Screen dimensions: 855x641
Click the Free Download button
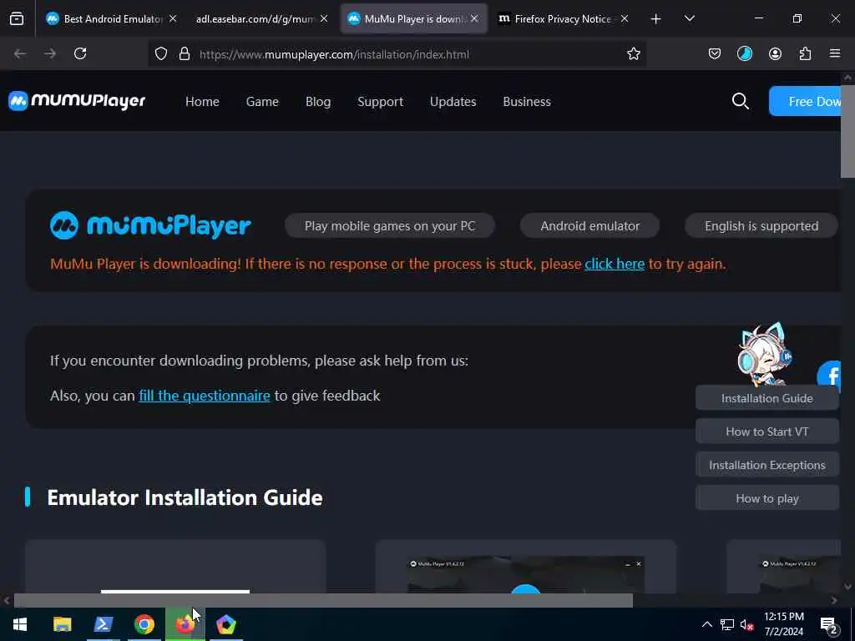coord(806,101)
